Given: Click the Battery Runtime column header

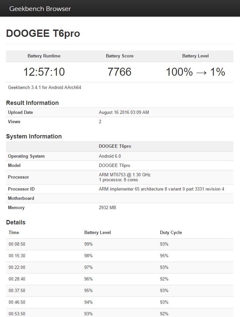Looking at the screenshot, I should click(44, 56).
